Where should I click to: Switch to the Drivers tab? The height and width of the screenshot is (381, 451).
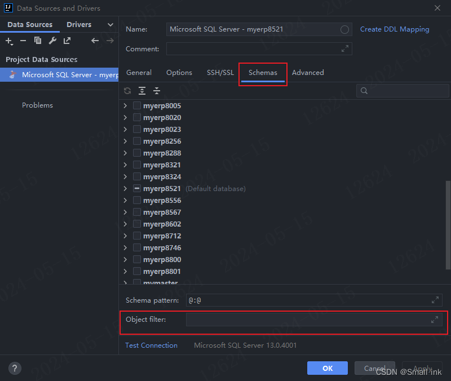pos(79,25)
